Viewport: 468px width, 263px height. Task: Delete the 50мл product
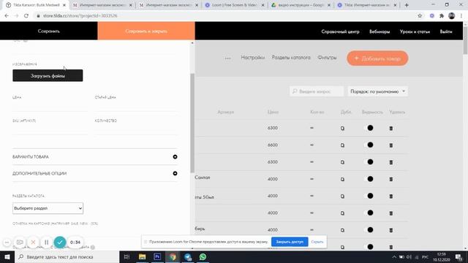[391, 197]
